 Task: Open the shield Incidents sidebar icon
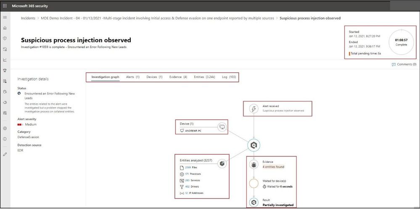[x=5, y=38]
